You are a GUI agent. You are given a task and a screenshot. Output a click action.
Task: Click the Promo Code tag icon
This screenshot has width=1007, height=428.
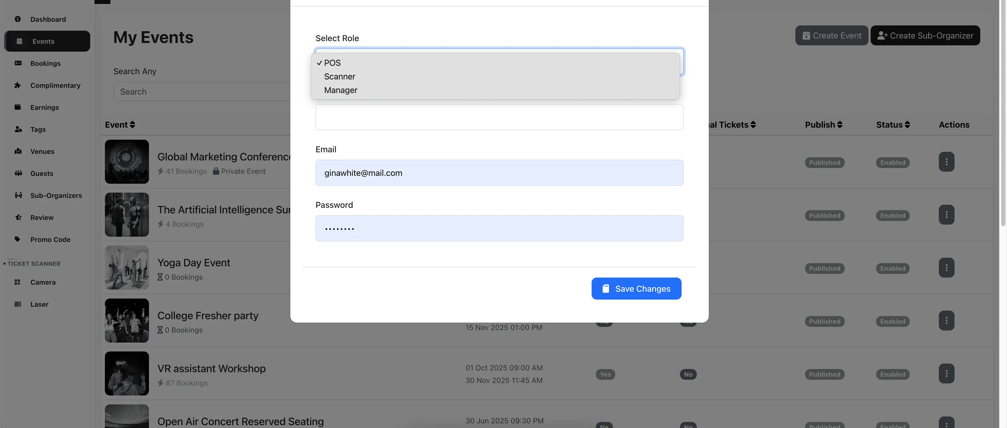(18, 239)
